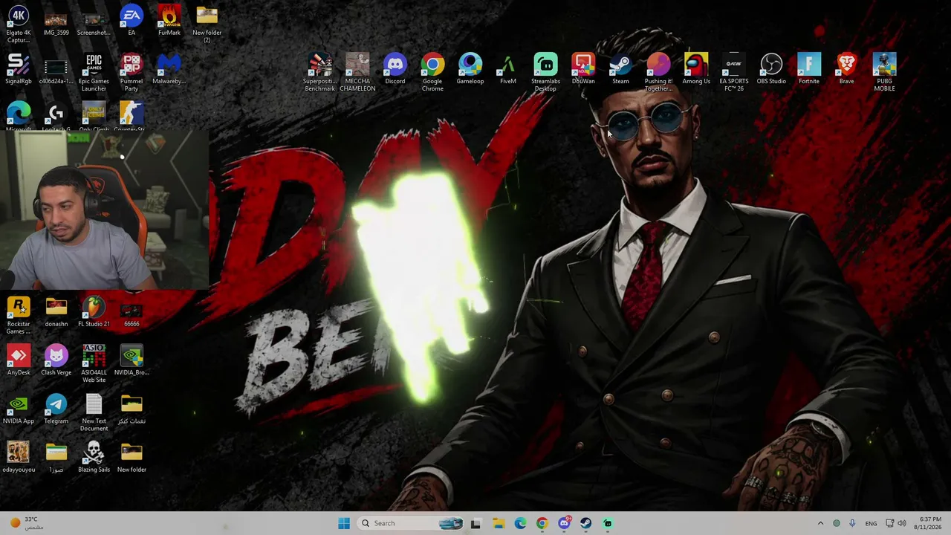The height and width of the screenshot is (535, 951).
Task: Open the EA SPORTS FC 26 shortcut
Action: (734, 73)
